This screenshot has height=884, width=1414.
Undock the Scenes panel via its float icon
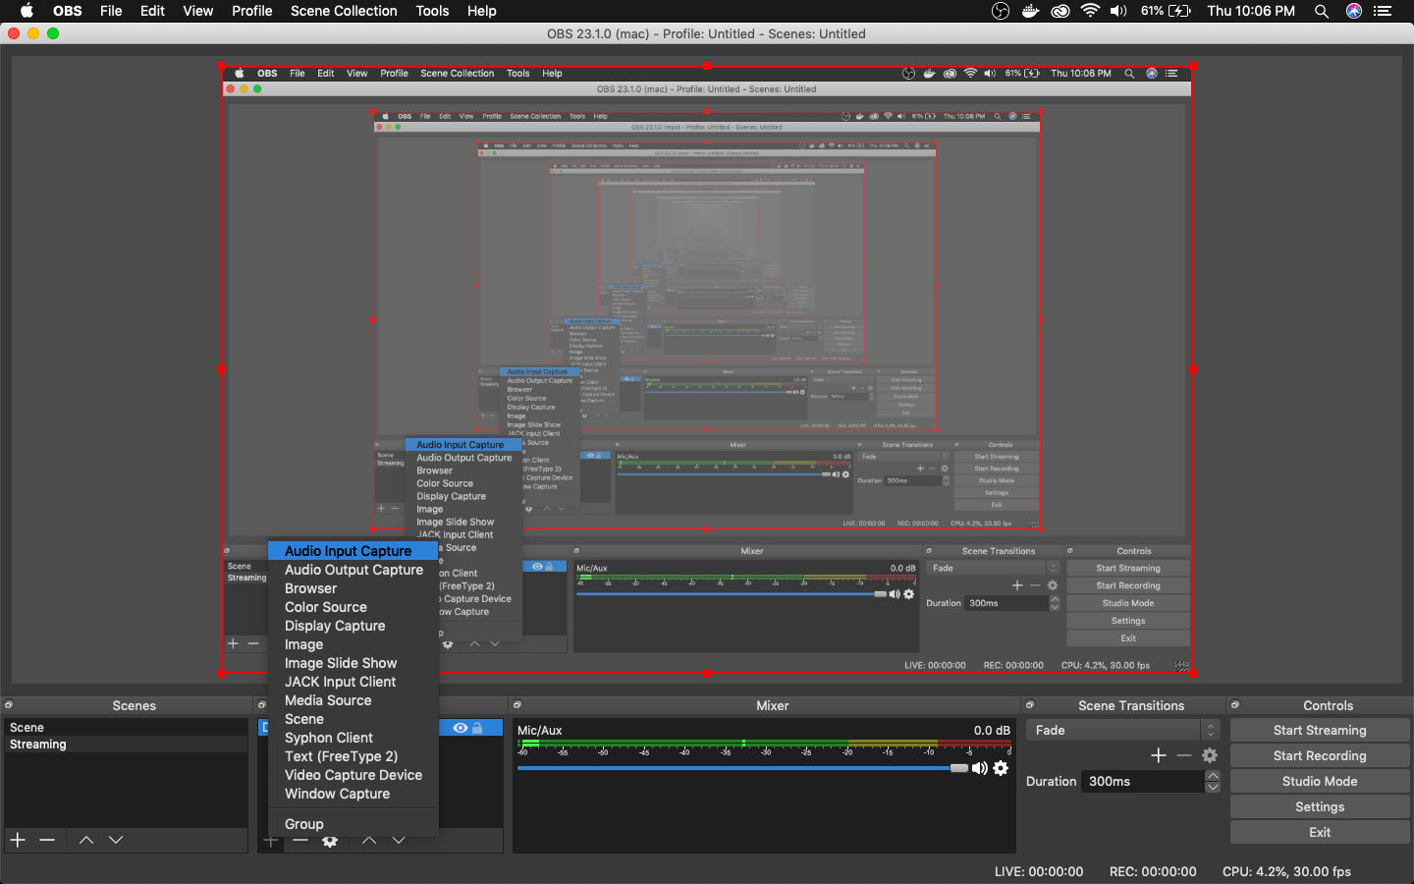[x=9, y=705]
